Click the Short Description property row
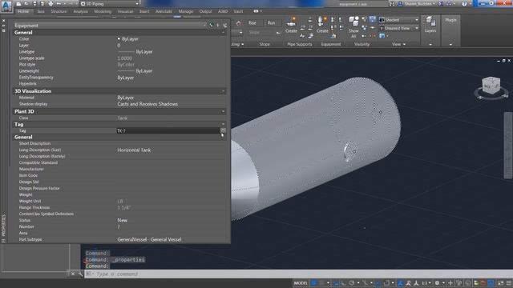 tap(119, 143)
